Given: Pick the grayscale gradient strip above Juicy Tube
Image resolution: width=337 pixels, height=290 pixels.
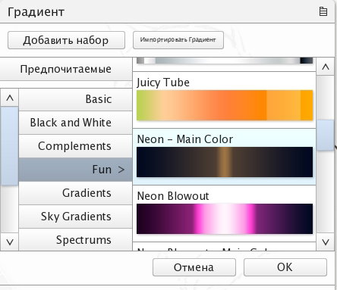Looking at the screenshot, I should (x=225, y=61).
